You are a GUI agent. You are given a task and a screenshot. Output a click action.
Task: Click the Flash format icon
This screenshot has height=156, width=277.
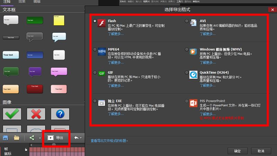point(101,23)
